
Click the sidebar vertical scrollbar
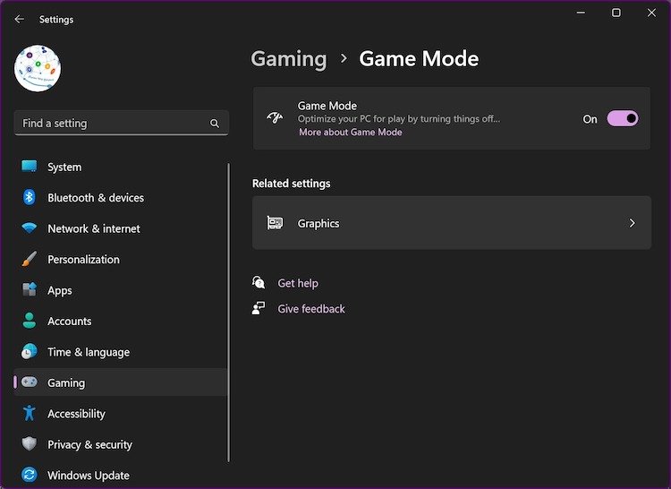(229, 313)
